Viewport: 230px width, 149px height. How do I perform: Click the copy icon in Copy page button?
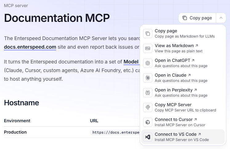185,18
